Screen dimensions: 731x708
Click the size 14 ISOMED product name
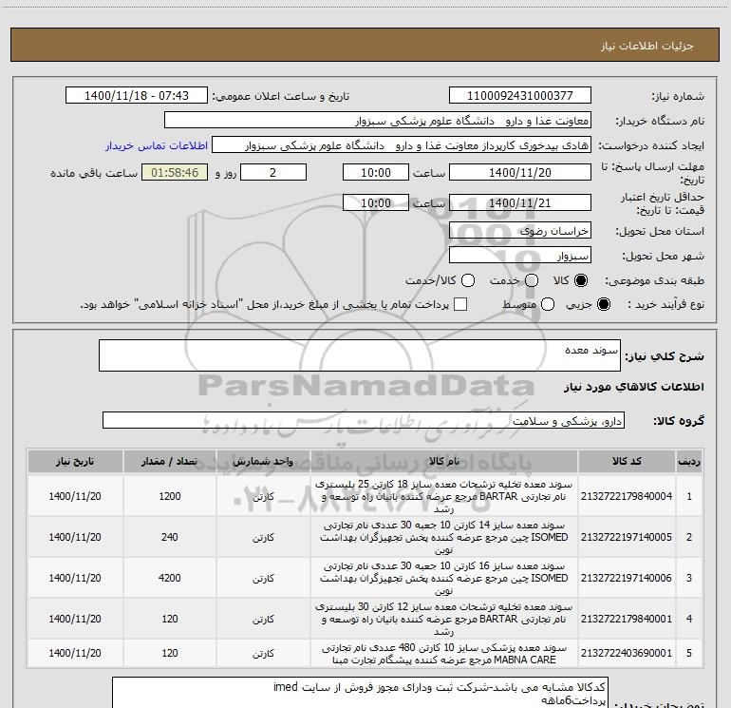(x=444, y=537)
